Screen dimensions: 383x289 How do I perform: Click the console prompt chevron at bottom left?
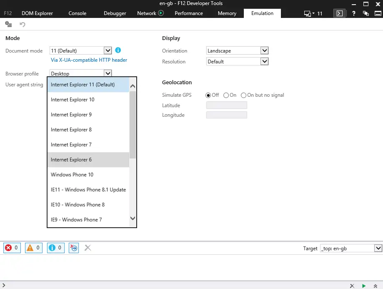(4, 285)
